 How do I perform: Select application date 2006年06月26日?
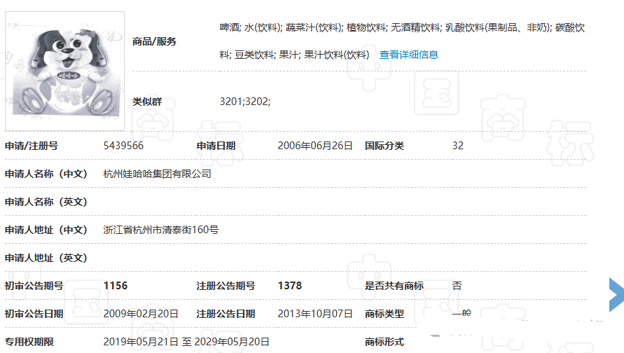coord(315,146)
